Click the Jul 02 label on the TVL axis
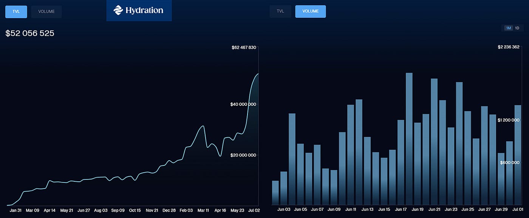Screen dimensions: 529x218 click(x=254, y=210)
